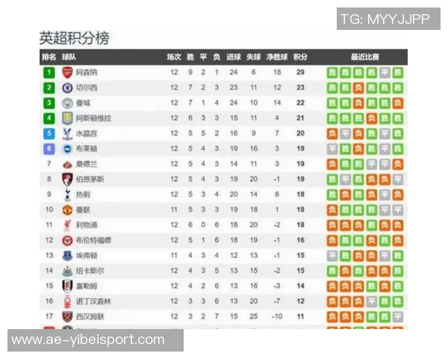Click the Tottenham crest in row 9
448x359 pixels.
pos(67,194)
